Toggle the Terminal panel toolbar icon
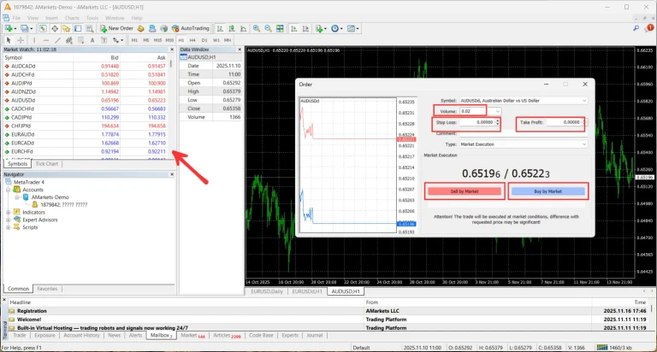Image resolution: width=657 pixels, height=352 pixels. tap(78, 28)
